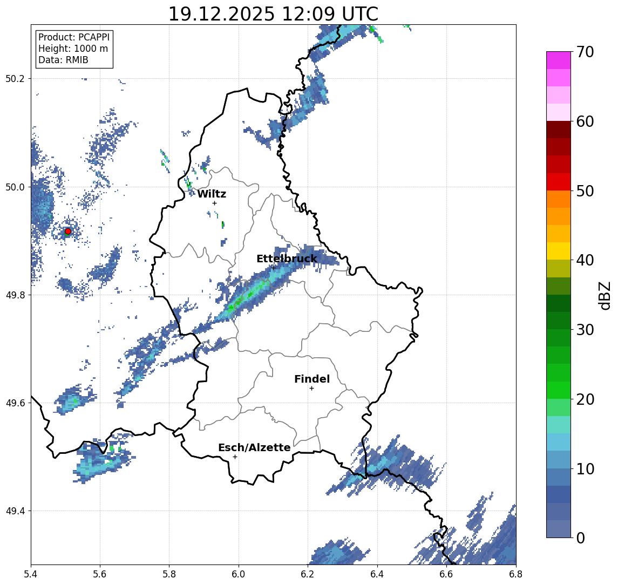This screenshot has width=618, height=585.
Task: Pick the bright green swatch near 20
Action: pyautogui.click(x=559, y=390)
